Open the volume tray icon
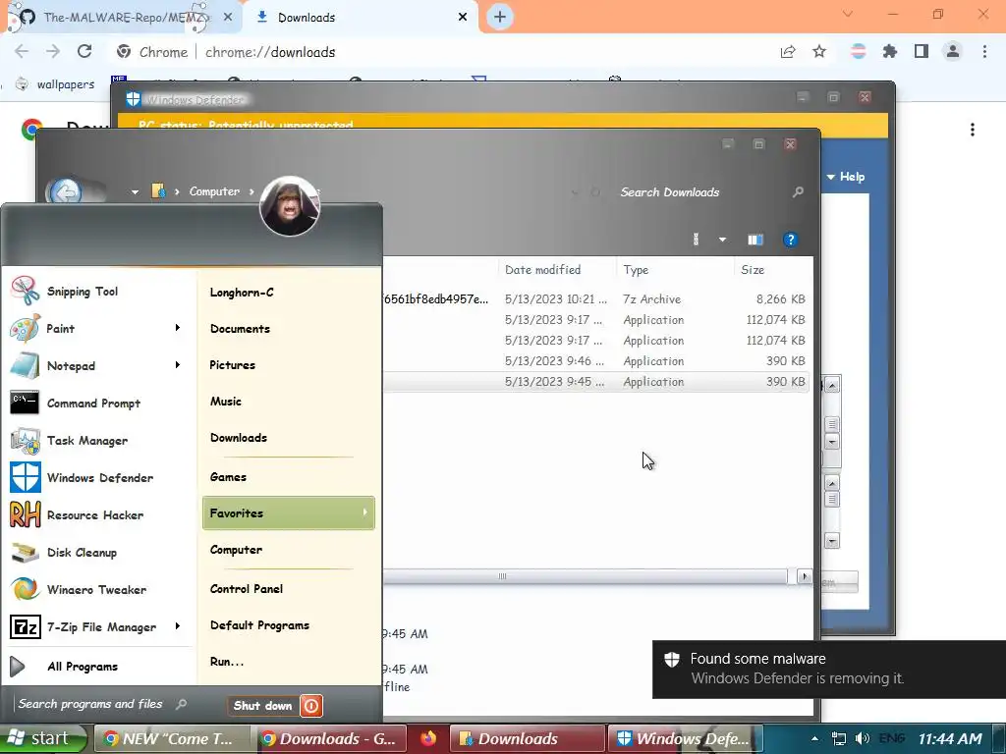The height and width of the screenshot is (754, 1006). (863, 738)
